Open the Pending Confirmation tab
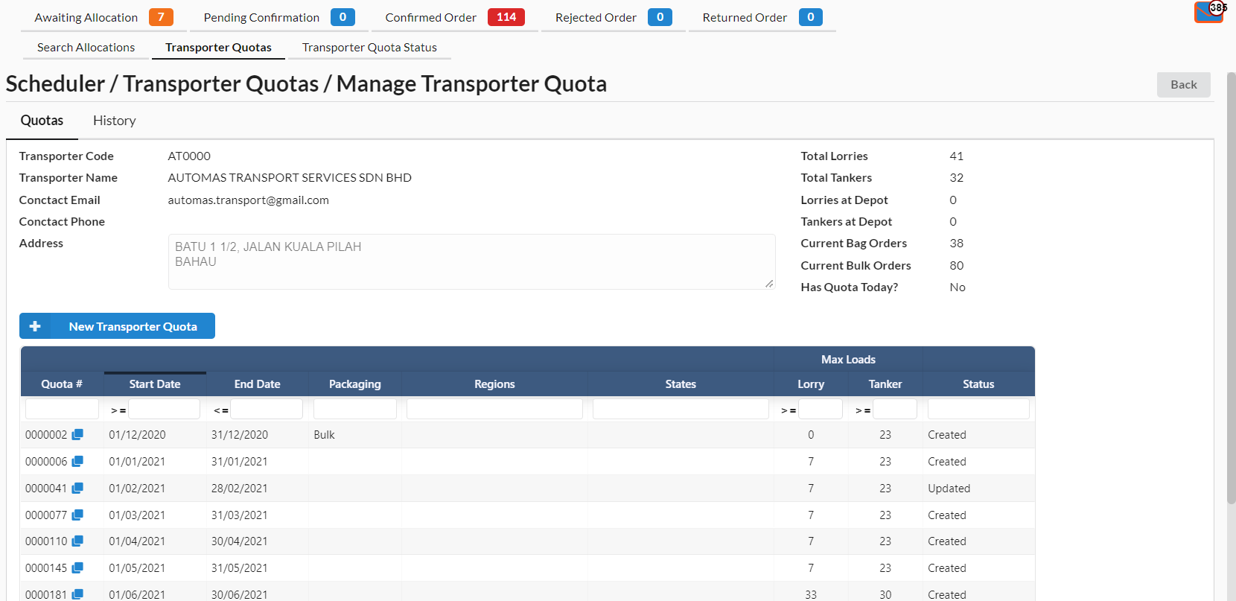This screenshot has width=1236, height=601. point(278,17)
